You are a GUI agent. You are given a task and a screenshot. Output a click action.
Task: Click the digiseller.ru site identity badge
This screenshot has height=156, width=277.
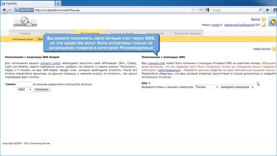pos(24,10)
